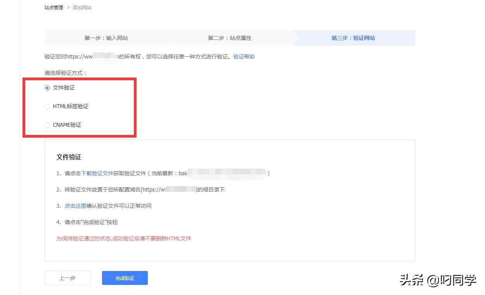The image size is (485, 295).
Task: Open the 验证帮助 help link
Action: [244, 57]
